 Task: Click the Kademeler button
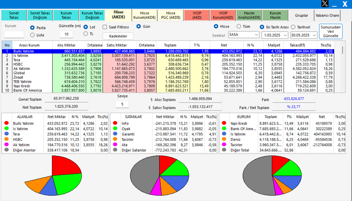click(x=118, y=36)
